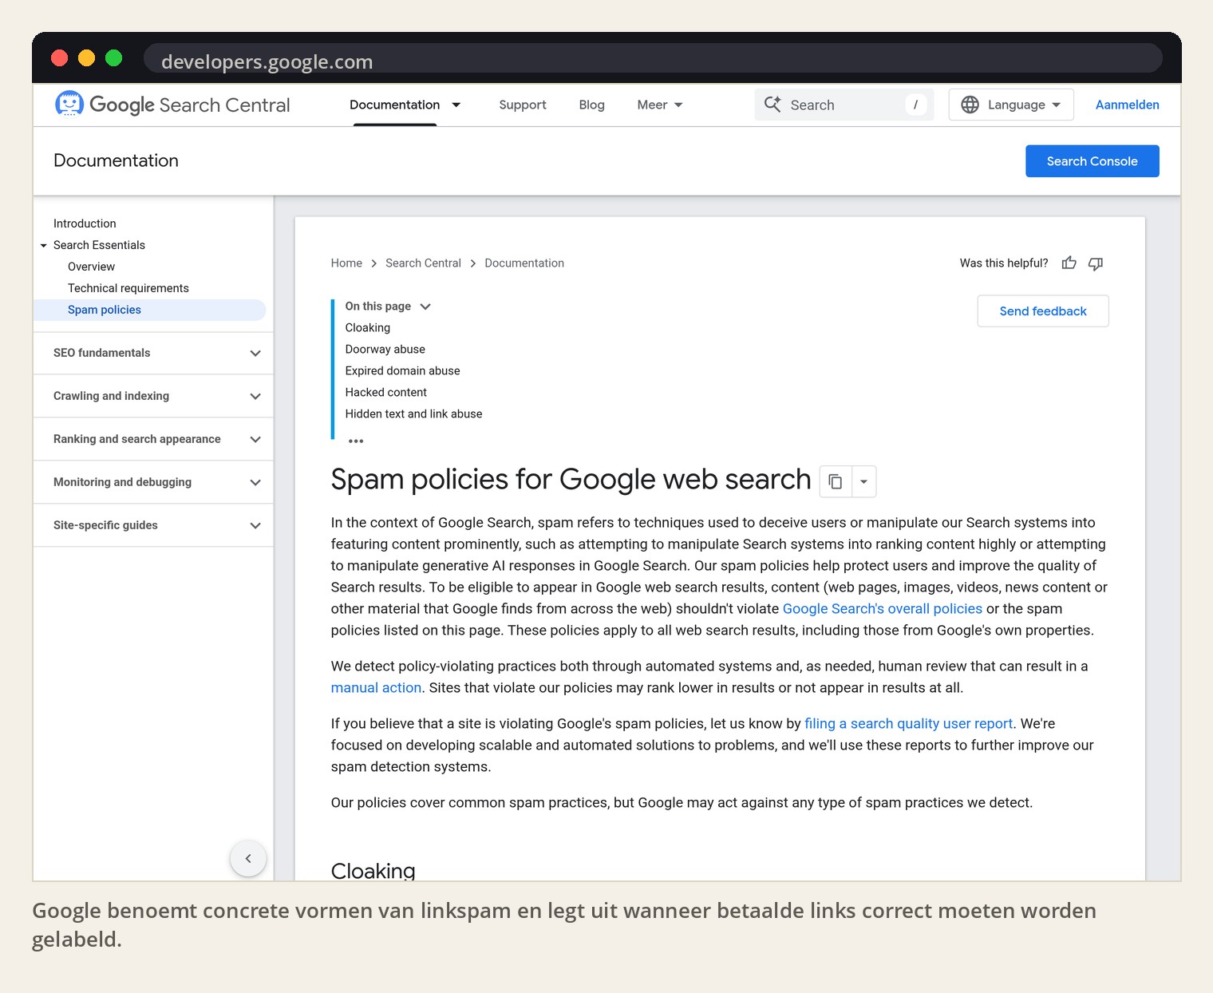This screenshot has height=993, width=1213.
Task: Click the globe icon on Language button
Action: 970,105
